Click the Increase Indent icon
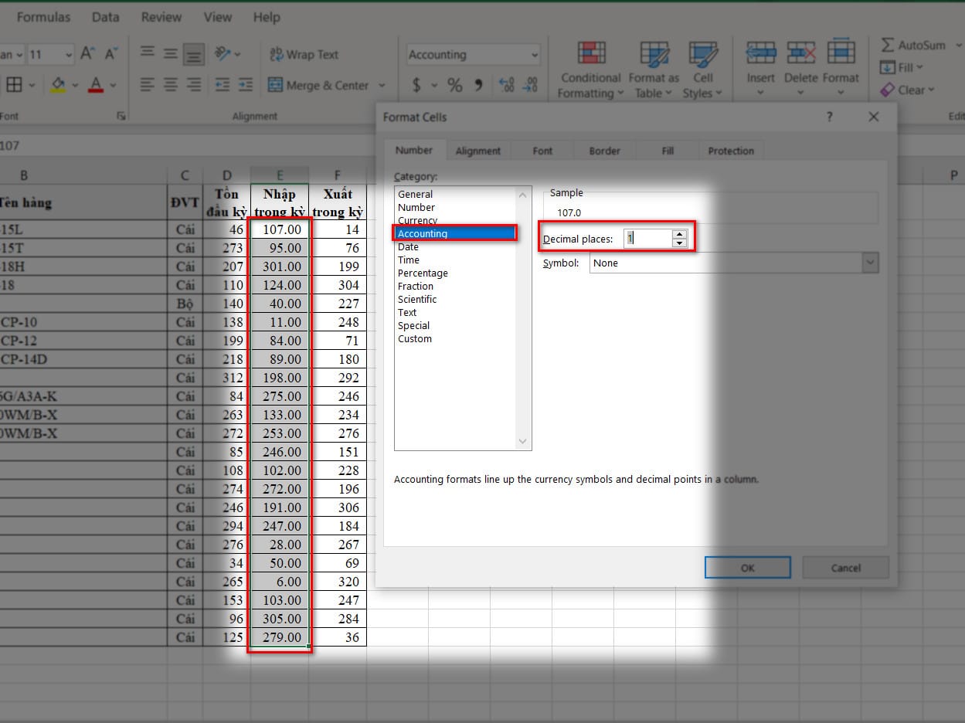Image resolution: width=965 pixels, height=723 pixels. pos(246,84)
